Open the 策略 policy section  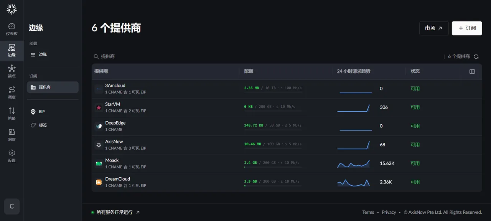point(12,114)
